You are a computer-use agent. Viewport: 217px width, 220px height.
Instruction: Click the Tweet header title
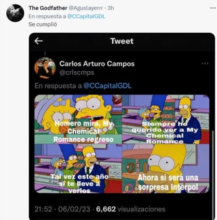122,41
